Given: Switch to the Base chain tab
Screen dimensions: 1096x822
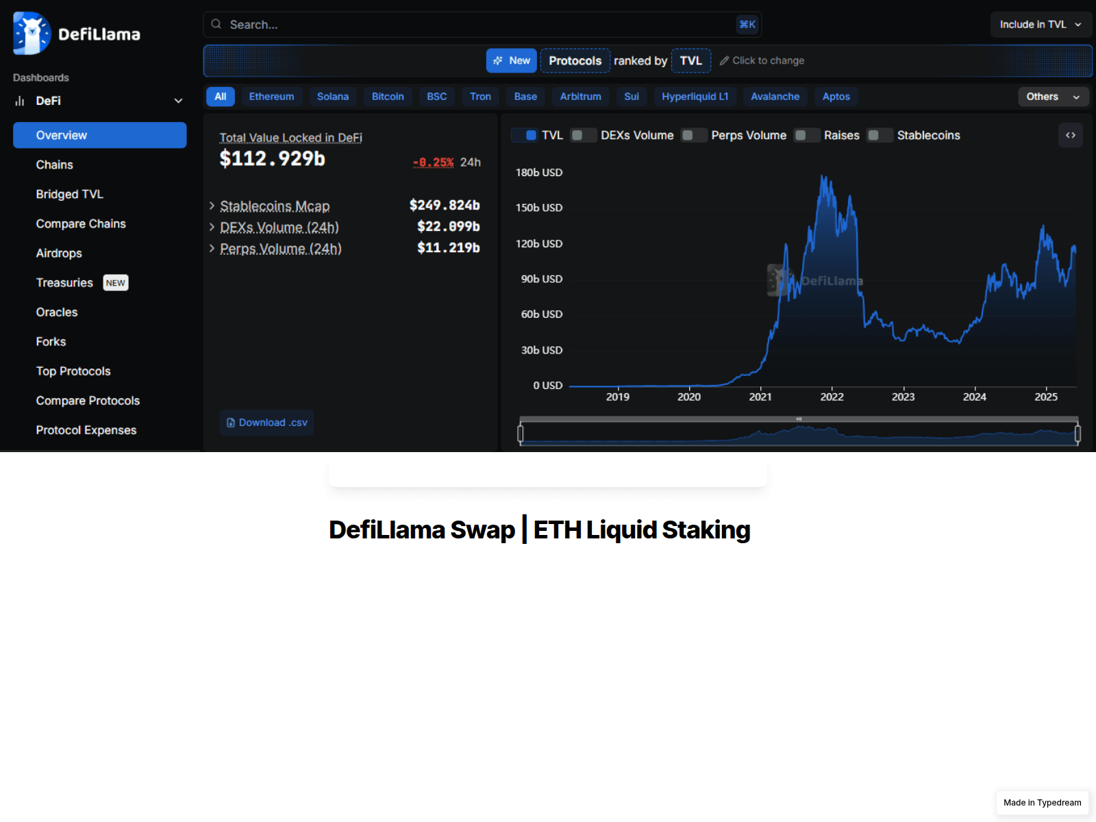Looking at the screenshot, I should pyautogui.click(x=526, y=97).
